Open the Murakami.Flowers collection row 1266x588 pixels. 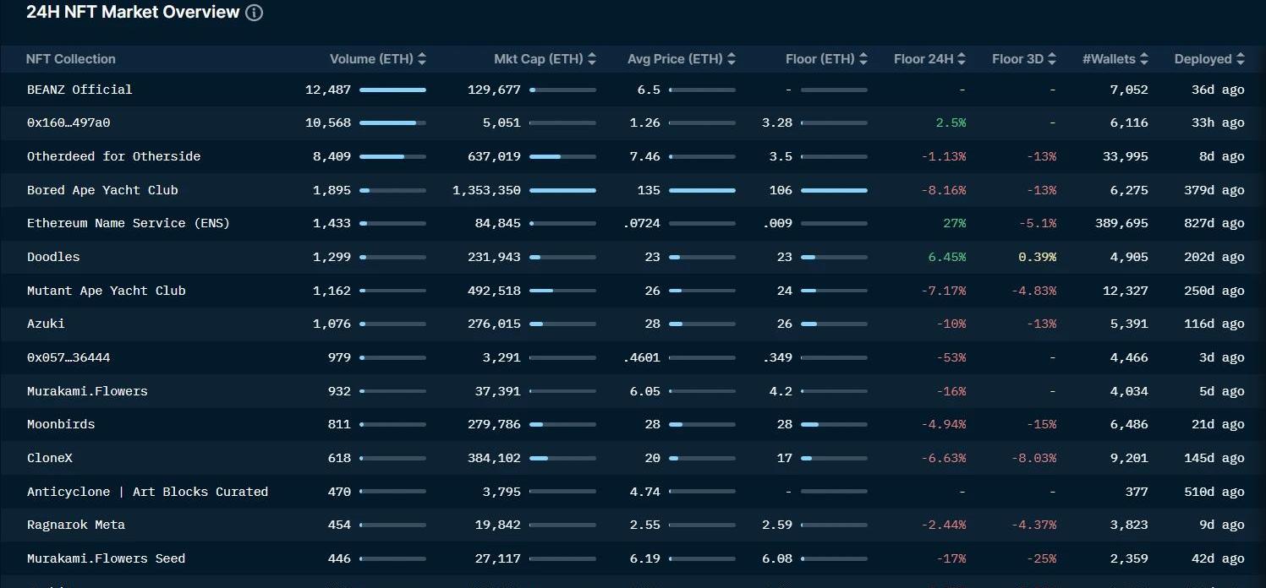(x=633, y=391)
